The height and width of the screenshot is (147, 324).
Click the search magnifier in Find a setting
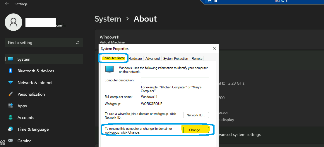(78, 43)
